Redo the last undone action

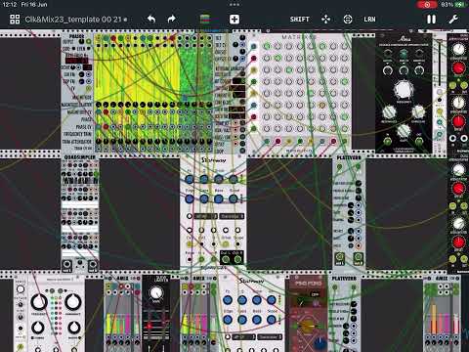tap(172, 19)
